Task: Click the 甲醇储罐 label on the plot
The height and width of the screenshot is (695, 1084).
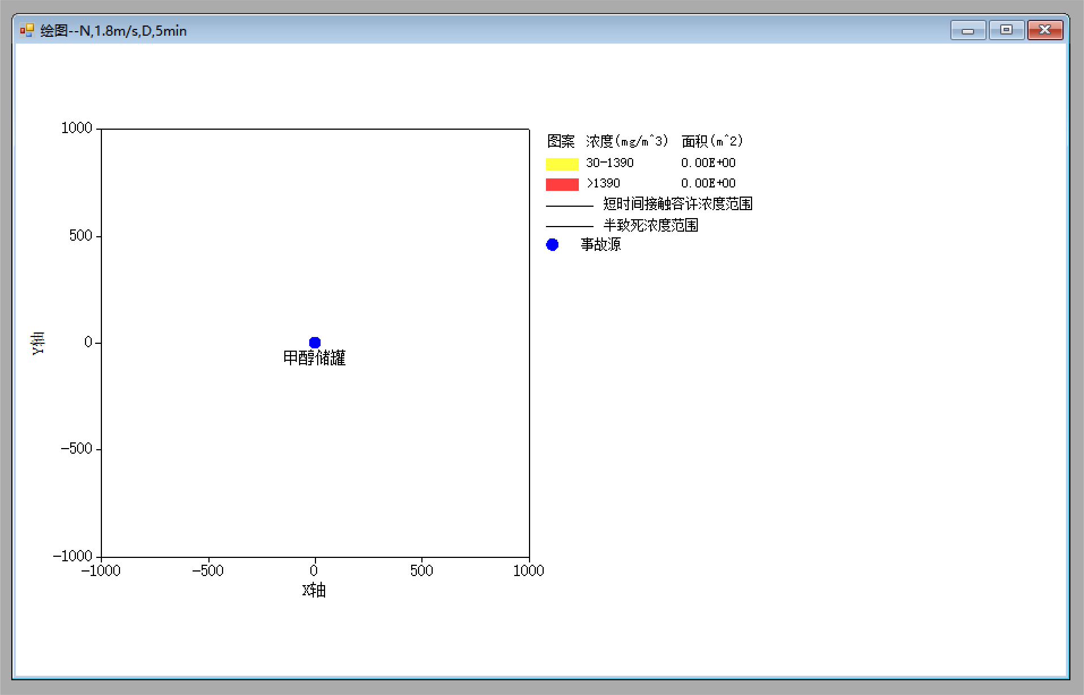Action: point(314,358)
